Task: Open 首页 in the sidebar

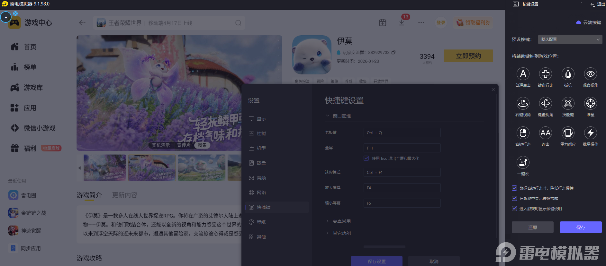Action: coord(23,47)
